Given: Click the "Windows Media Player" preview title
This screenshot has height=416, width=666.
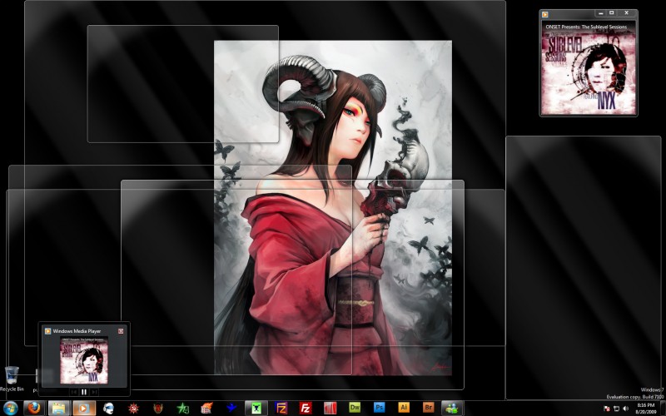Looking at the screenshot, I should (77, 331).
